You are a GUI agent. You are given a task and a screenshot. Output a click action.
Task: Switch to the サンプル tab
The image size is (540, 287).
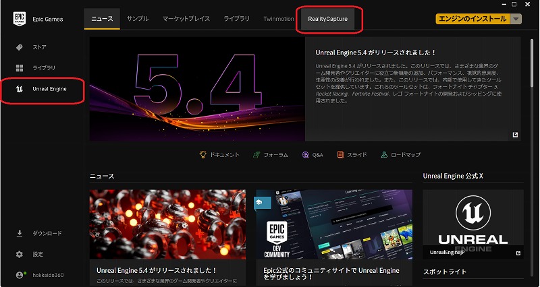[x=138, y=19]
